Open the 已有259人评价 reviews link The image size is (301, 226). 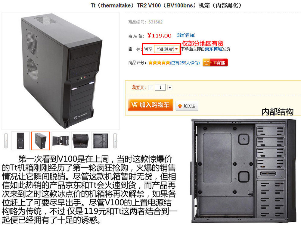pos(185,63)
